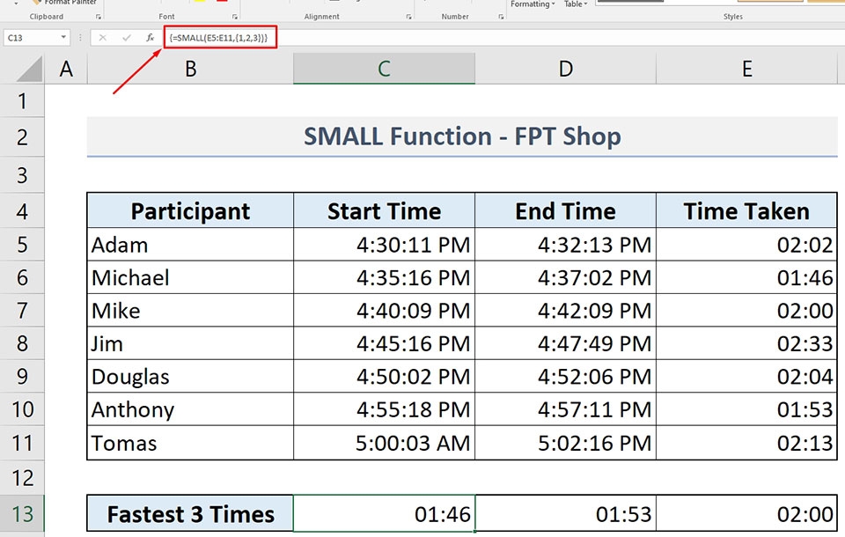Click start time '4:40:09 PM'
This screenshot has width=845, height=537.
(385, 311)
